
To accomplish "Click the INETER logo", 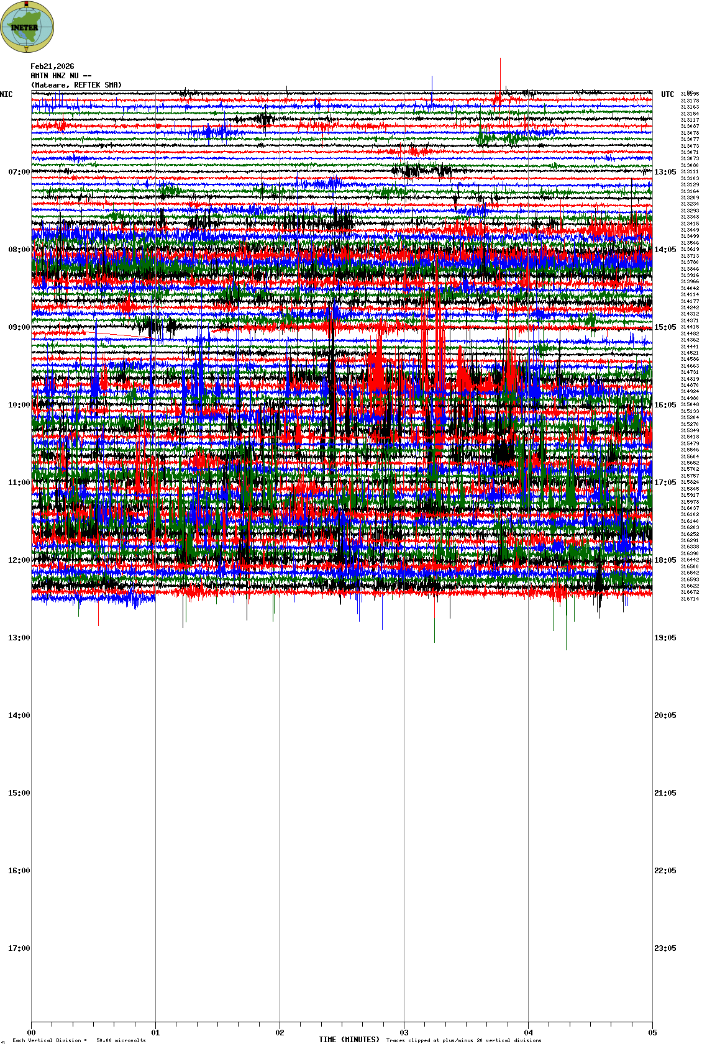I will click(27, 27).
